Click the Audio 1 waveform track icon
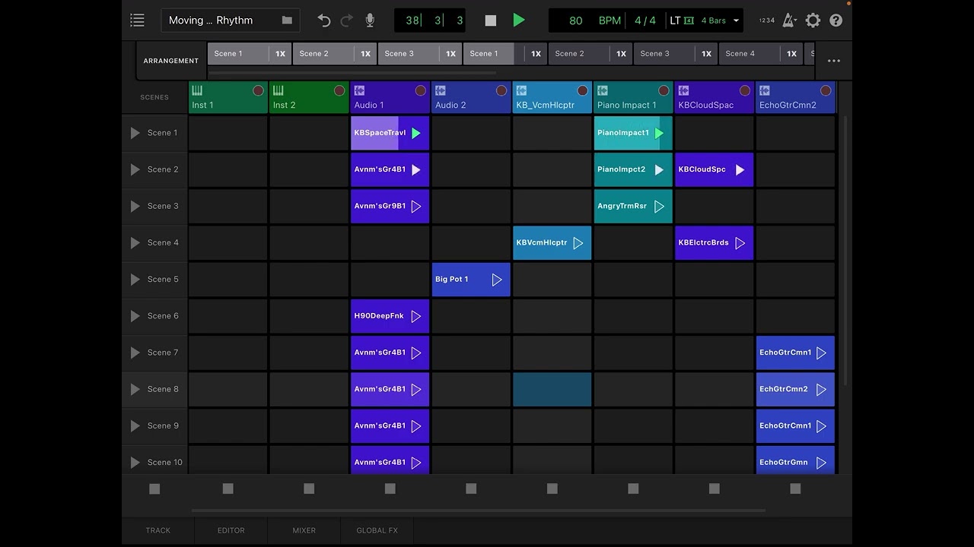The width and height of the screenshot is (974, 547). pyautogui.click(x=359, y=90)
